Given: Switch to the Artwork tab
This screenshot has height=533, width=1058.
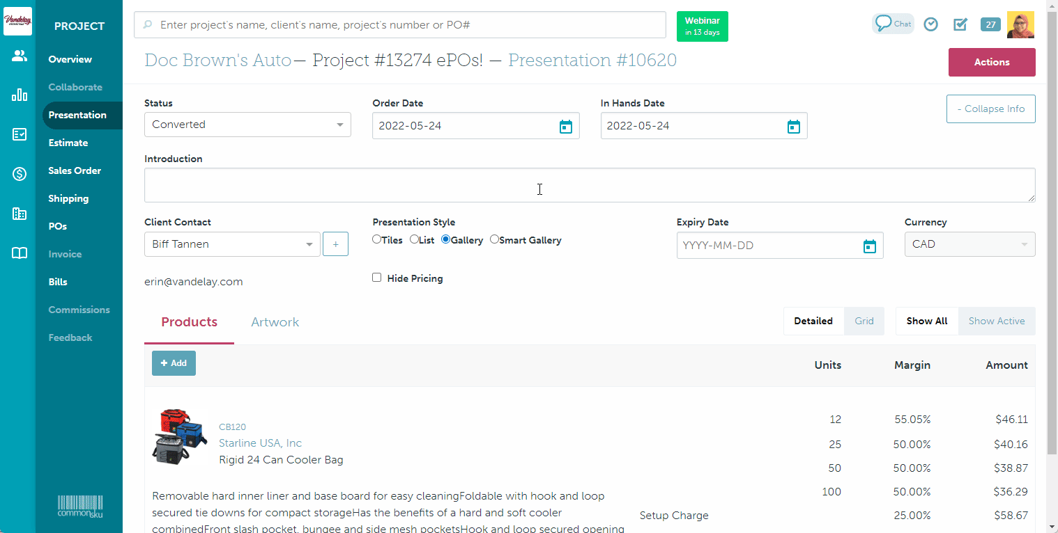Looking at the screenshot, I should (275, 322).
